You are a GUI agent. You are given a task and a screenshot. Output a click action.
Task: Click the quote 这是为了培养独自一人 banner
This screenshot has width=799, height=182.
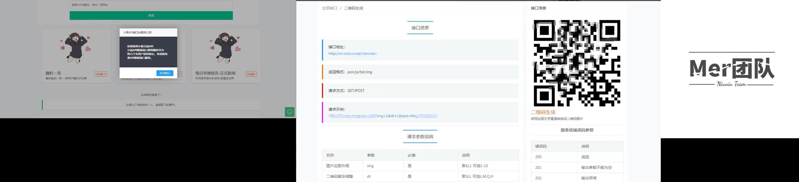(151, 104)
